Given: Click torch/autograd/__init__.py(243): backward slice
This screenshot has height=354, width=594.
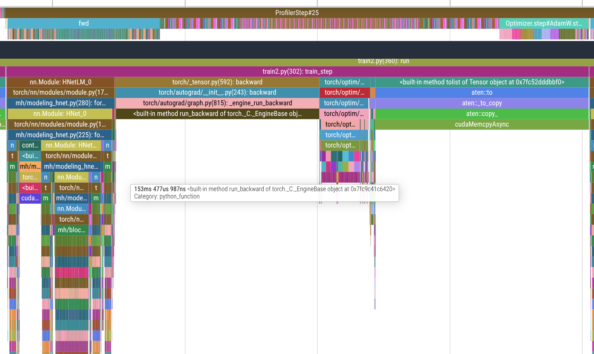Looking at the screenshot, I should pos(217,92).
